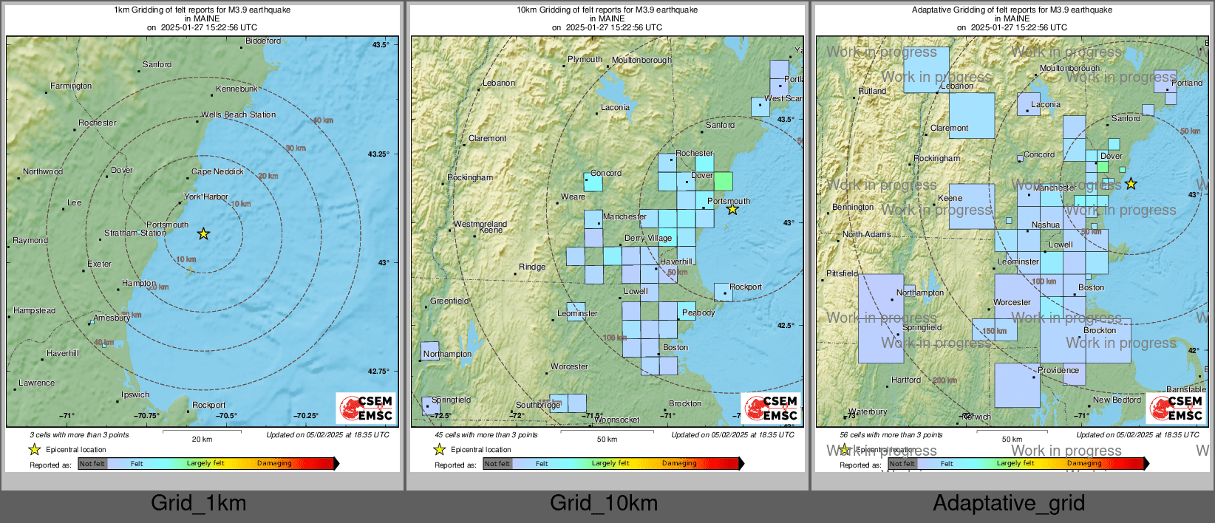Click the Hartford label on the adaptive map
The width and height of the screenshot is (1215, 523).
(906, 380)
